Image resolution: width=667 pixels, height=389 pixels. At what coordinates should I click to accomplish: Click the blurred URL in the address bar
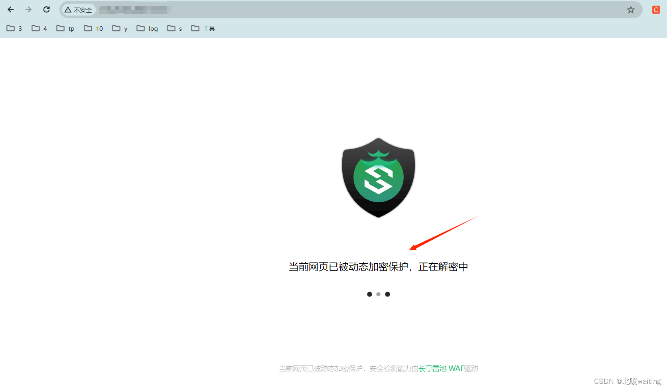coord(135,10)
